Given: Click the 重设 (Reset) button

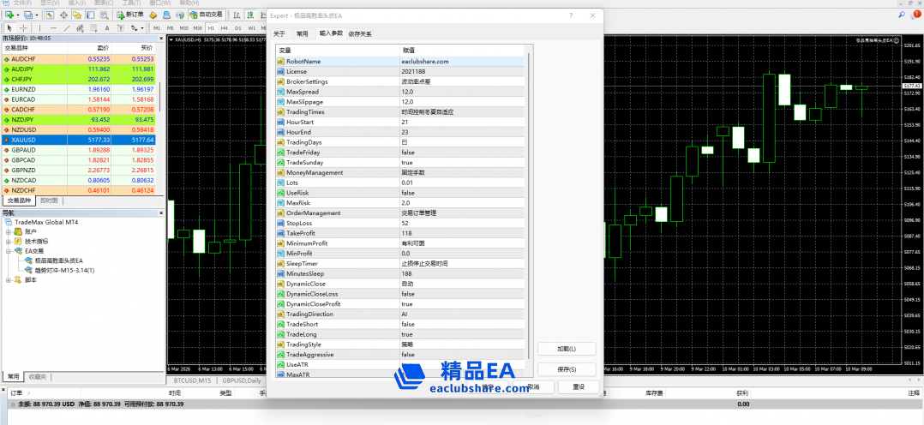Looking at the screenshot, I should pyautogui.click(x=566, y=386).
